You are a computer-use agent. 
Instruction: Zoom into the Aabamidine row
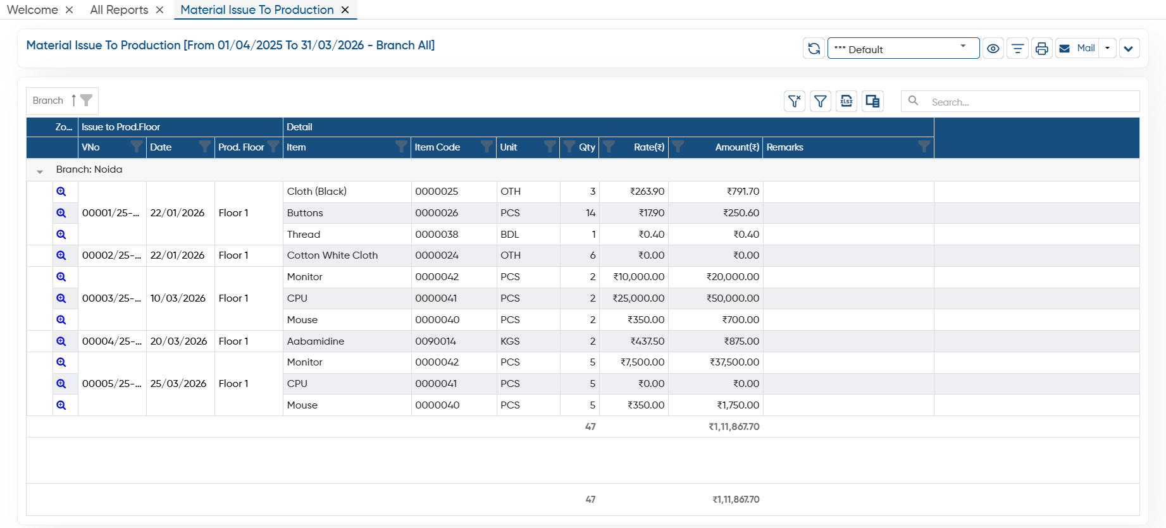point(61,341)
